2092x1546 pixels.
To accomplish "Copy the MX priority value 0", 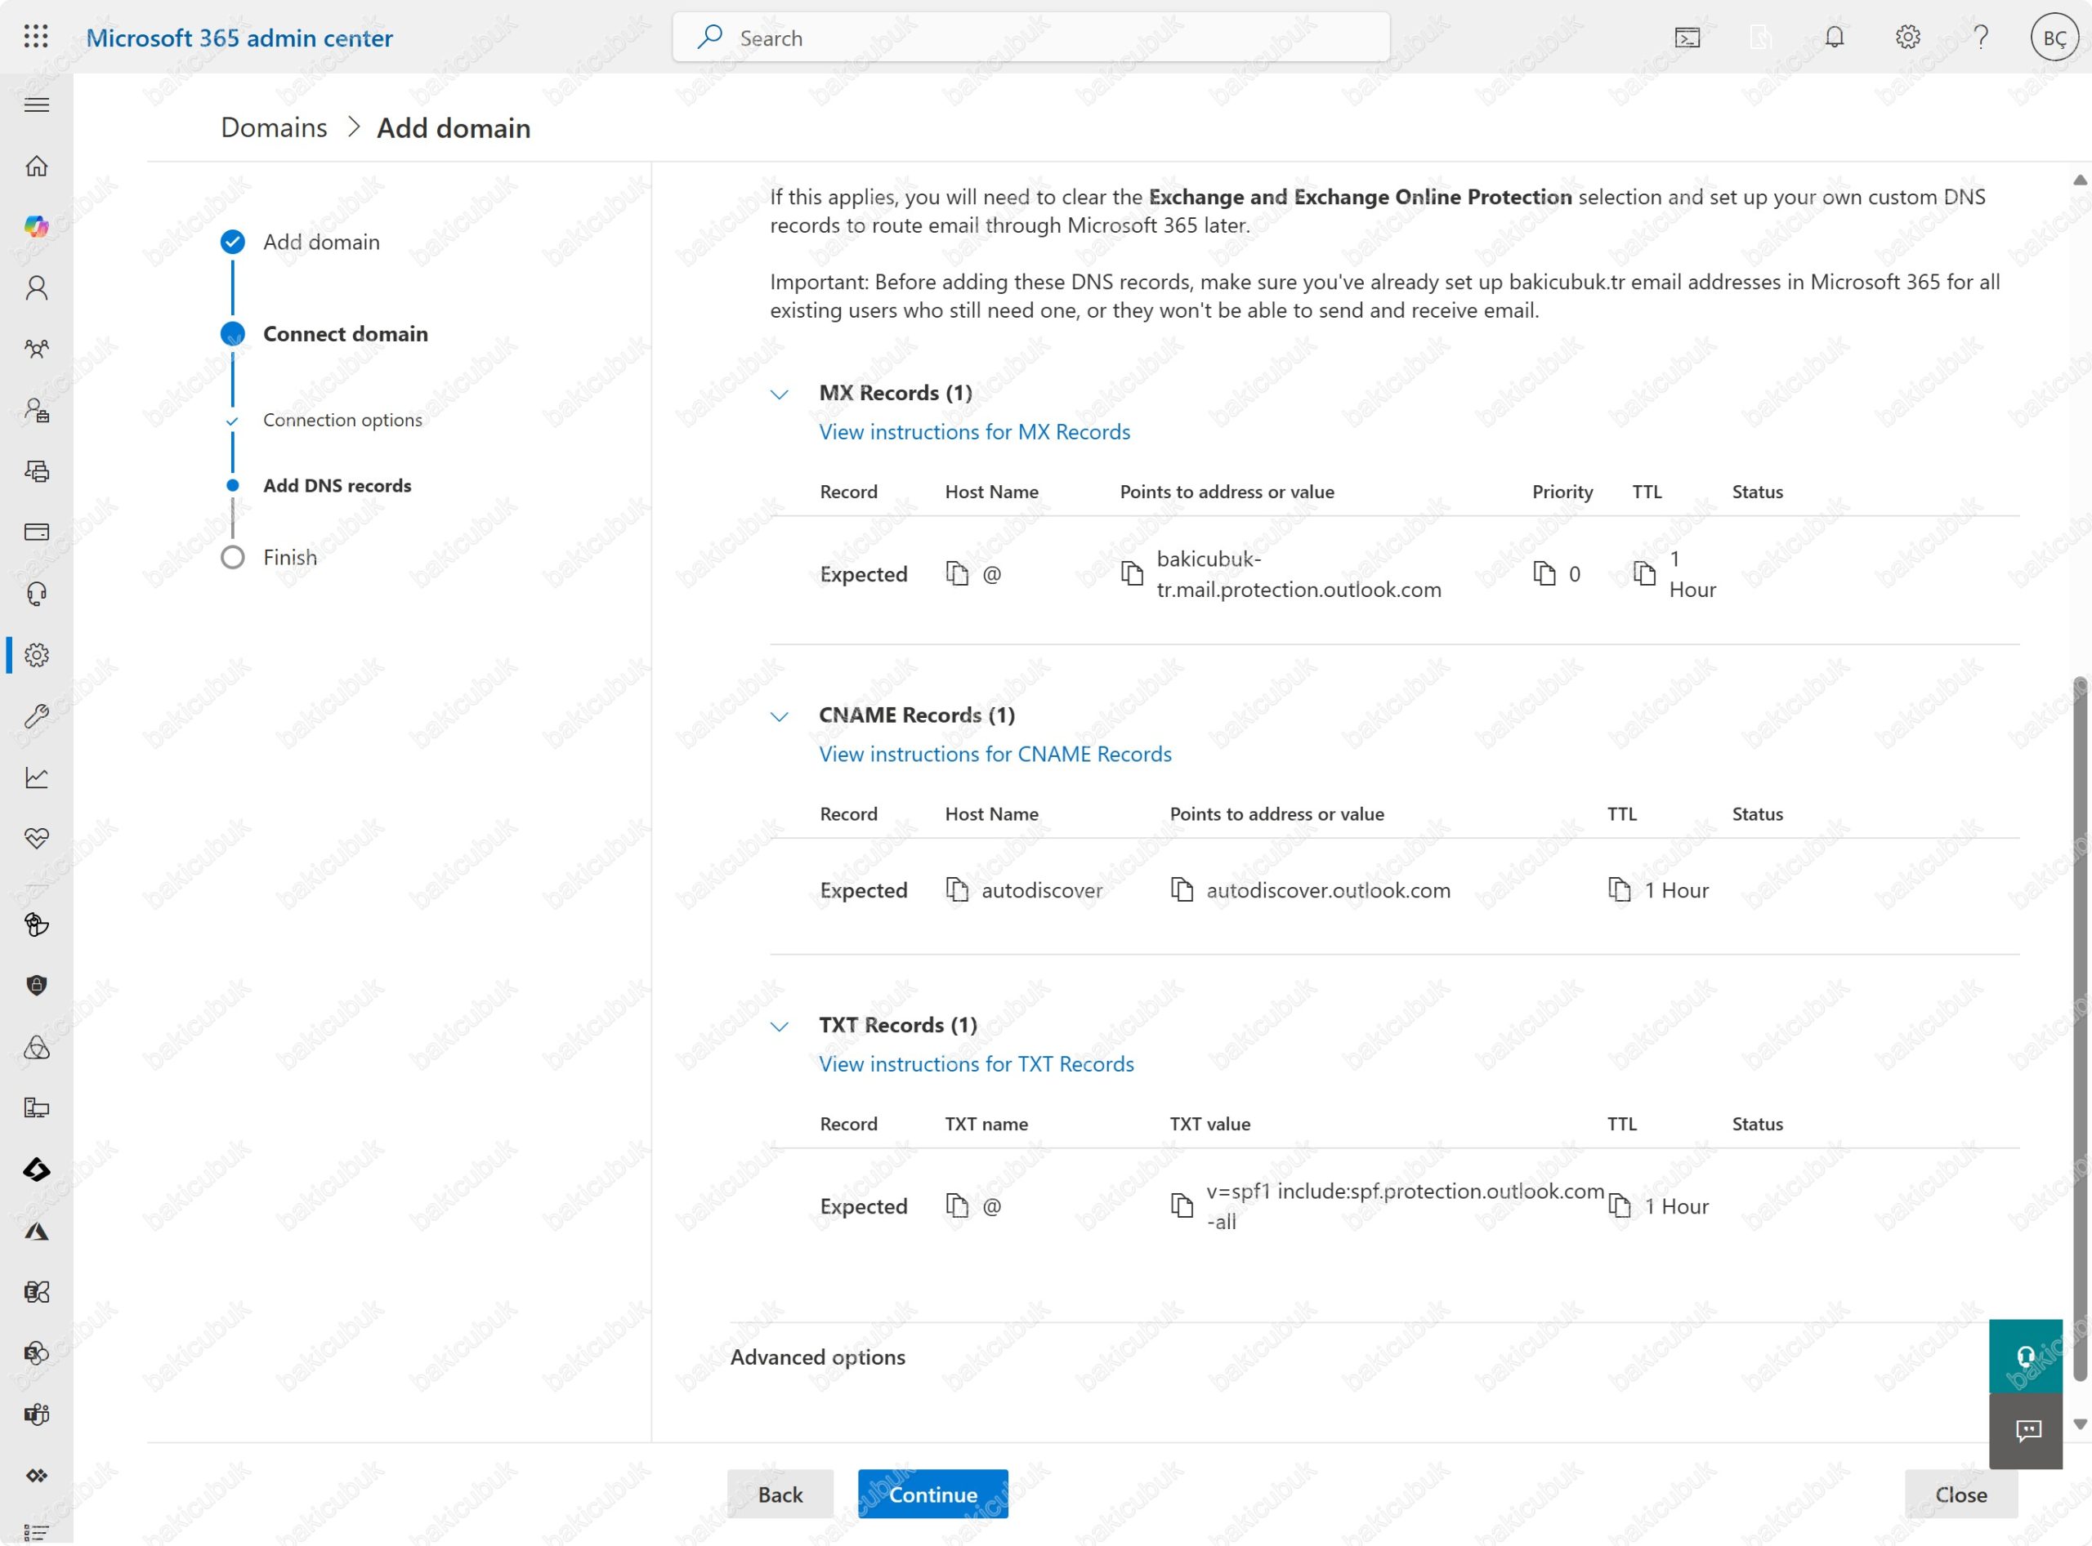I will pos(1544,573).
